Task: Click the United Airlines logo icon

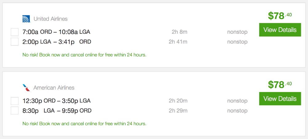Action: pyautogui.click(x=26, y=19)
